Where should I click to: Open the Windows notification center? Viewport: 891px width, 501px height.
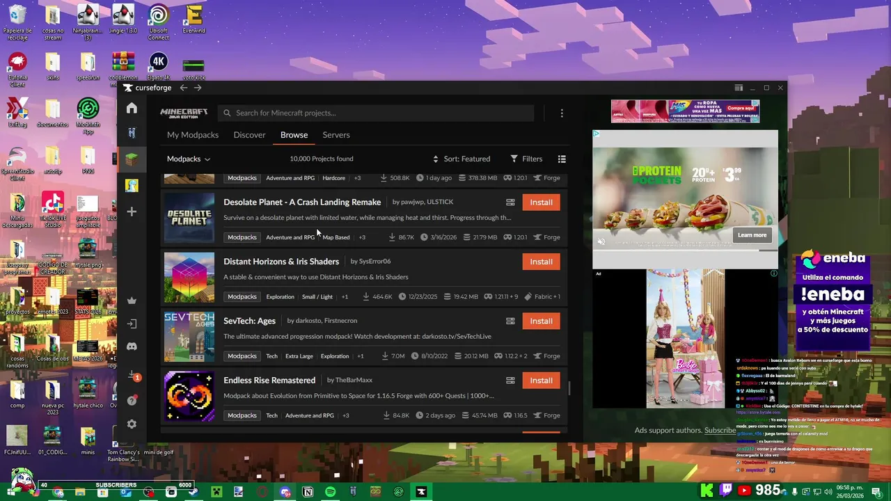pos(876,492)
